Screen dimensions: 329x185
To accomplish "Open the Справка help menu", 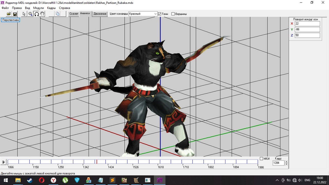I will (65, 8).
